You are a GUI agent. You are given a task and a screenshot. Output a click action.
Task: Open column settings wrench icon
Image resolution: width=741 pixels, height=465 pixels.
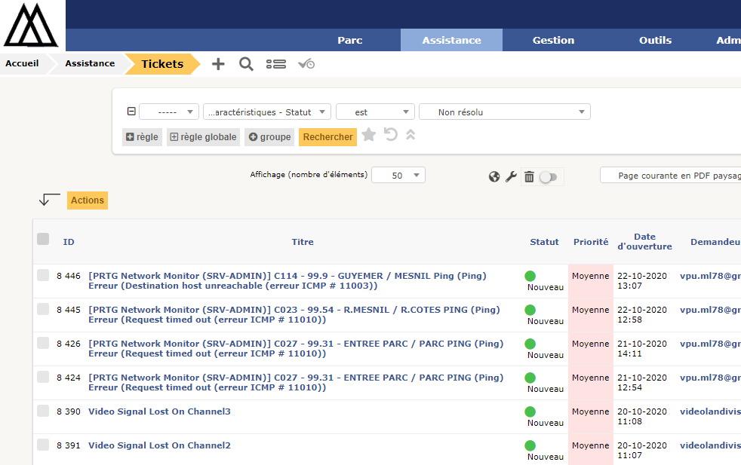pos(511,176)
